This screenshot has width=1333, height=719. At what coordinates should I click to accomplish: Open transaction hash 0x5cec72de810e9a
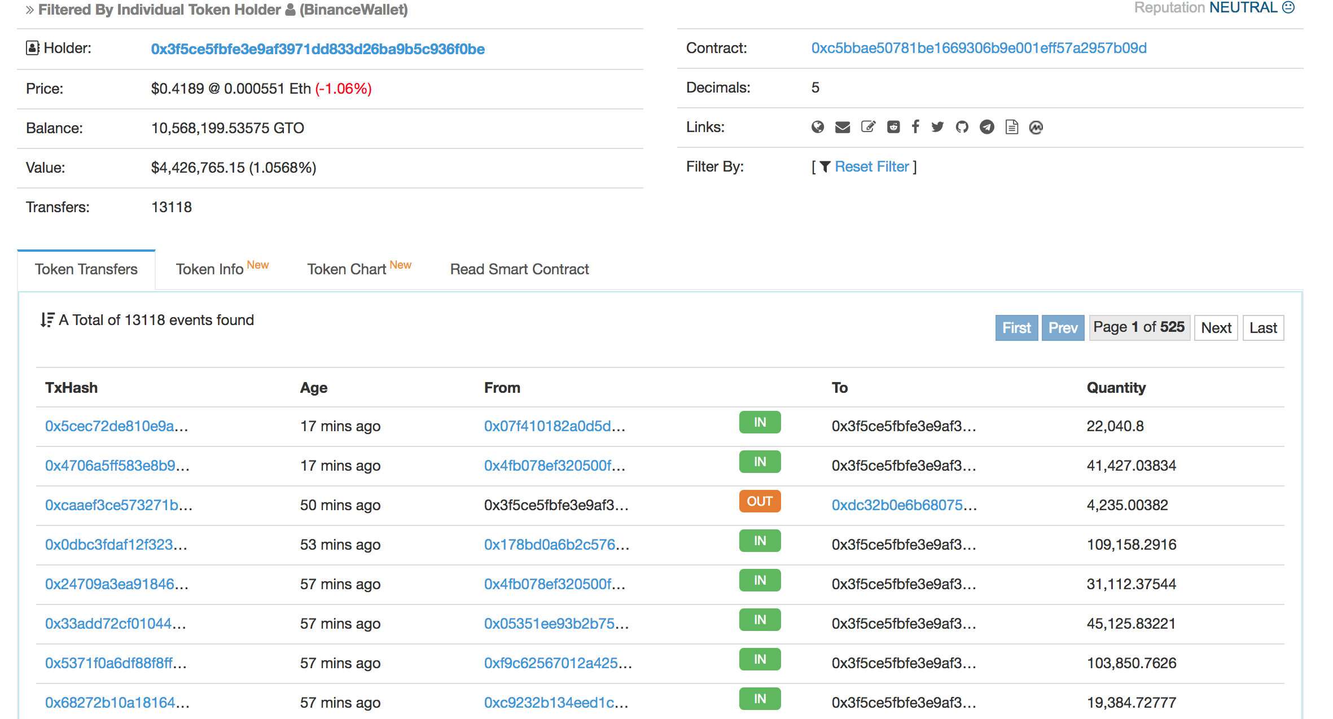[x=116, y=426]
